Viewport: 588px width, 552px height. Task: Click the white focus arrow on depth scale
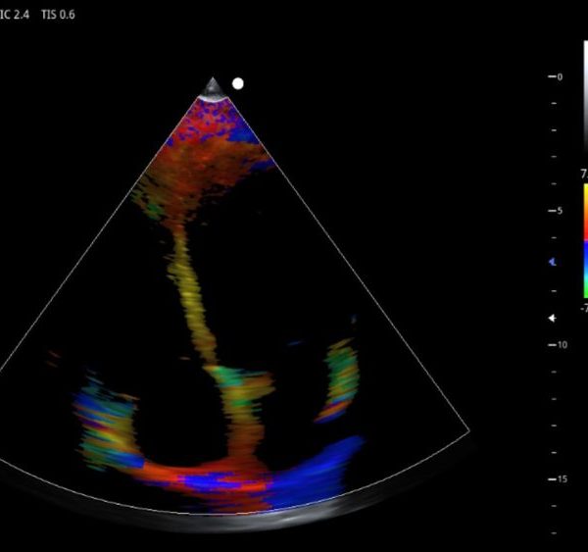[x=552, y=319]
